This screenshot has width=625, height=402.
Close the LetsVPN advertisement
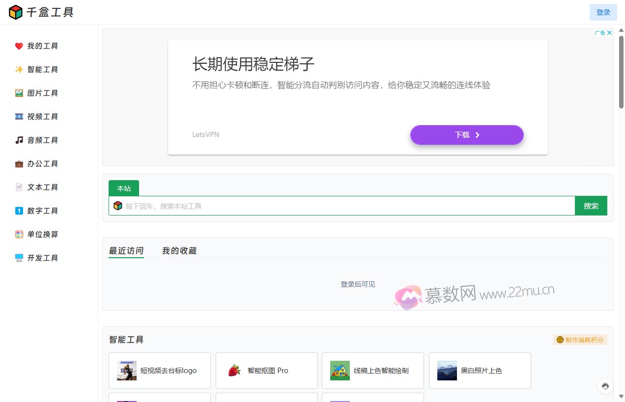[x=610, y=32]
